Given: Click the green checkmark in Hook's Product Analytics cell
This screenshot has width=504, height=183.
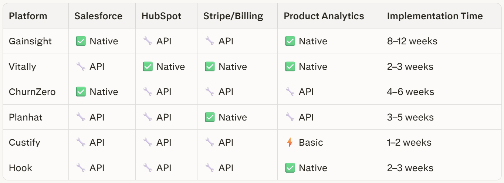Looking at the screenshot, I should pos(290,168).
